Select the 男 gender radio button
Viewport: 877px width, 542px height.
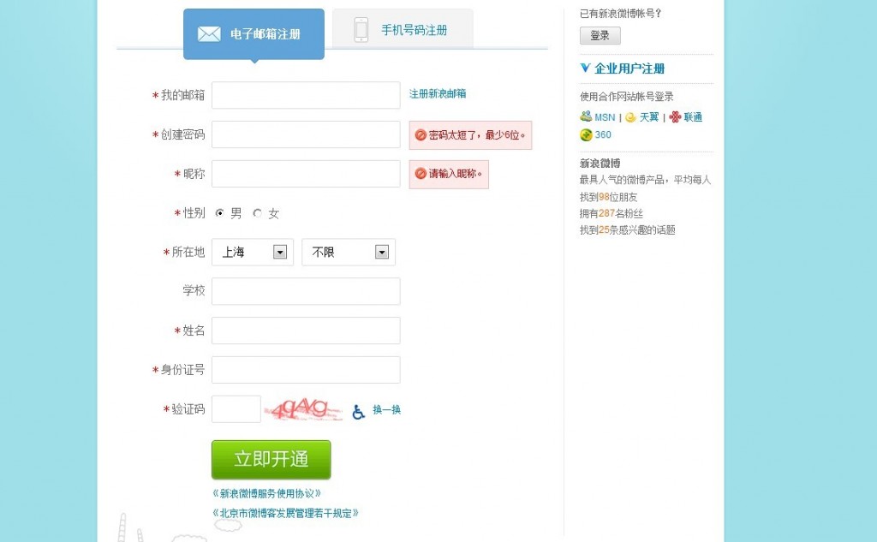[x=220, y=212]
